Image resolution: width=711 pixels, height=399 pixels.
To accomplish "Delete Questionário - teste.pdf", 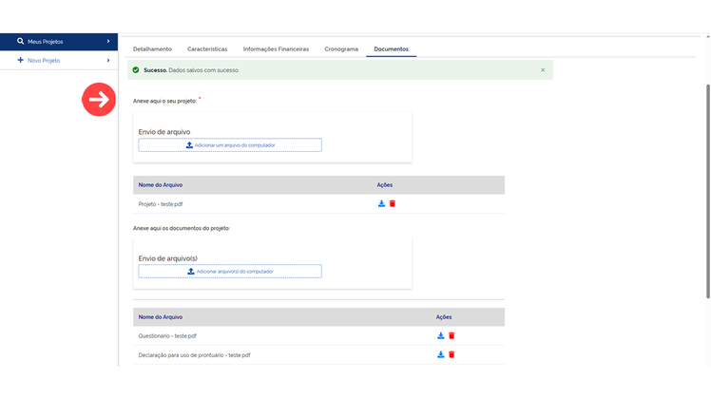I will [x=452, y=335].
